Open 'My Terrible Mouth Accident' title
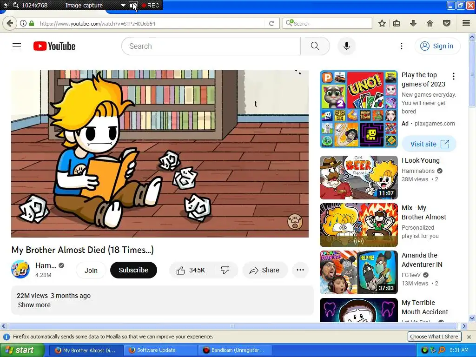 point(424,307)
